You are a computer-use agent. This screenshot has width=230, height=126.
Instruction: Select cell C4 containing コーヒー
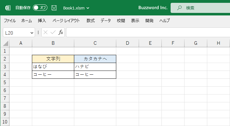point(95,75)
